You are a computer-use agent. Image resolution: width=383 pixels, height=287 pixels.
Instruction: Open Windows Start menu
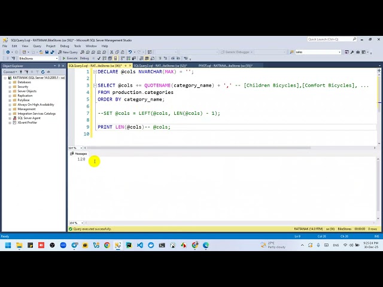[8, 245]
